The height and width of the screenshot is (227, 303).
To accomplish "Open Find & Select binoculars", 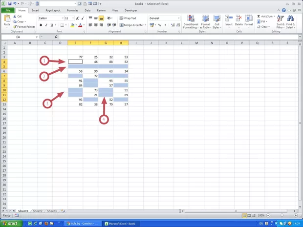I will click(x=290, y=22).
